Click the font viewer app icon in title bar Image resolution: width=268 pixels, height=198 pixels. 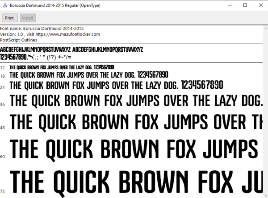(x=5, y=5)
